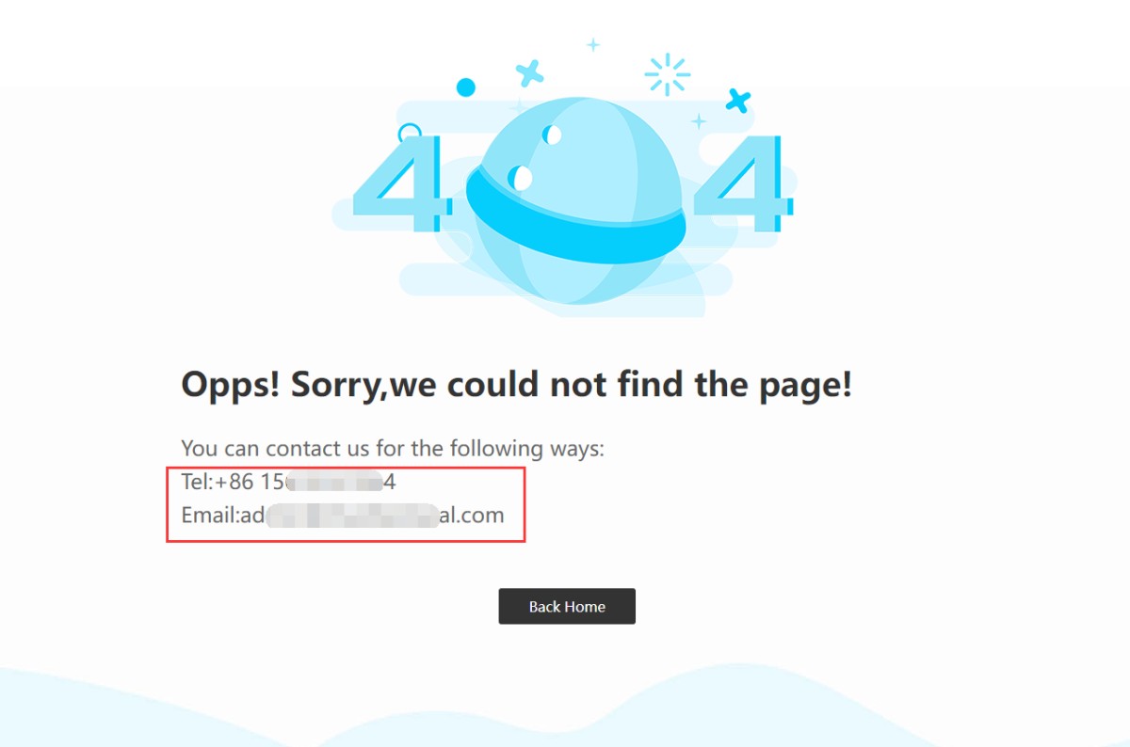This screenshot has width=1130, height=747.
Task: Click the blurred portion of the email address
Action: 353,516
